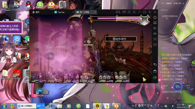Screen dimensions: 195x109
Task: Click the pink streaming message popup
Action: pos(11,27)
